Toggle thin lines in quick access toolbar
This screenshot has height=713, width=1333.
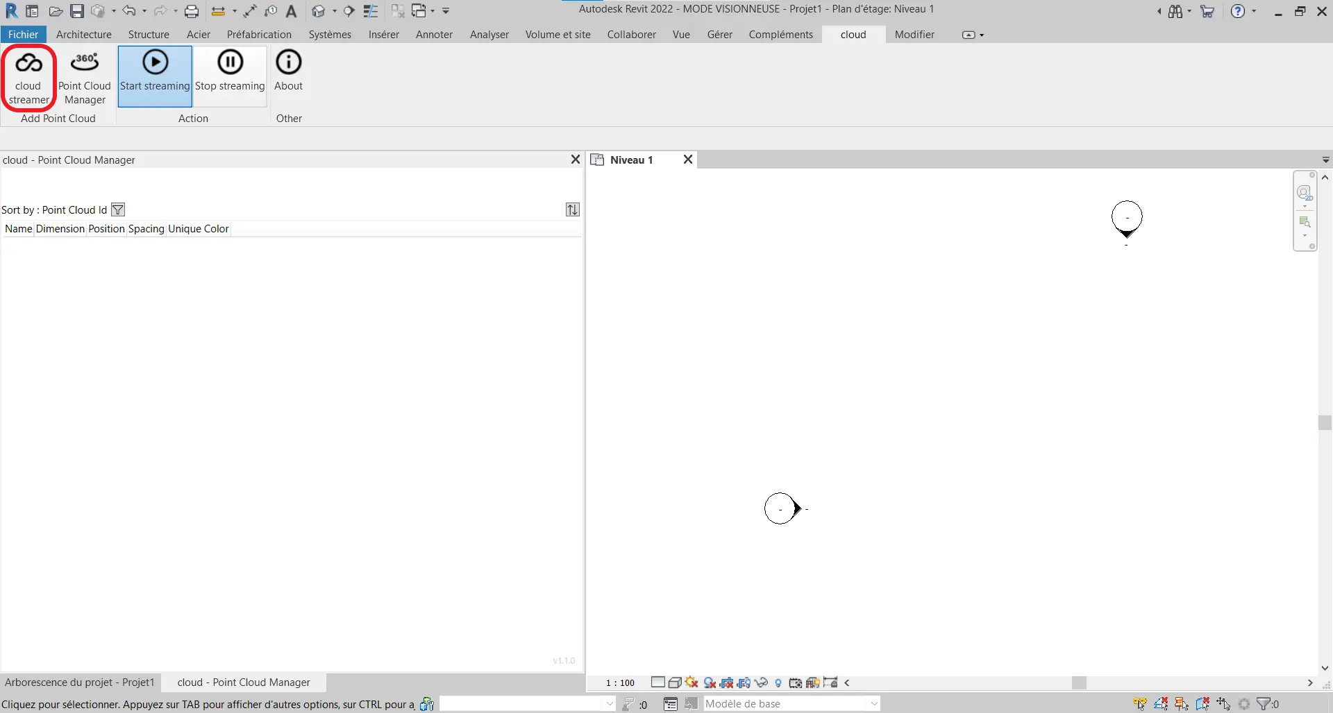click(371, 11)
